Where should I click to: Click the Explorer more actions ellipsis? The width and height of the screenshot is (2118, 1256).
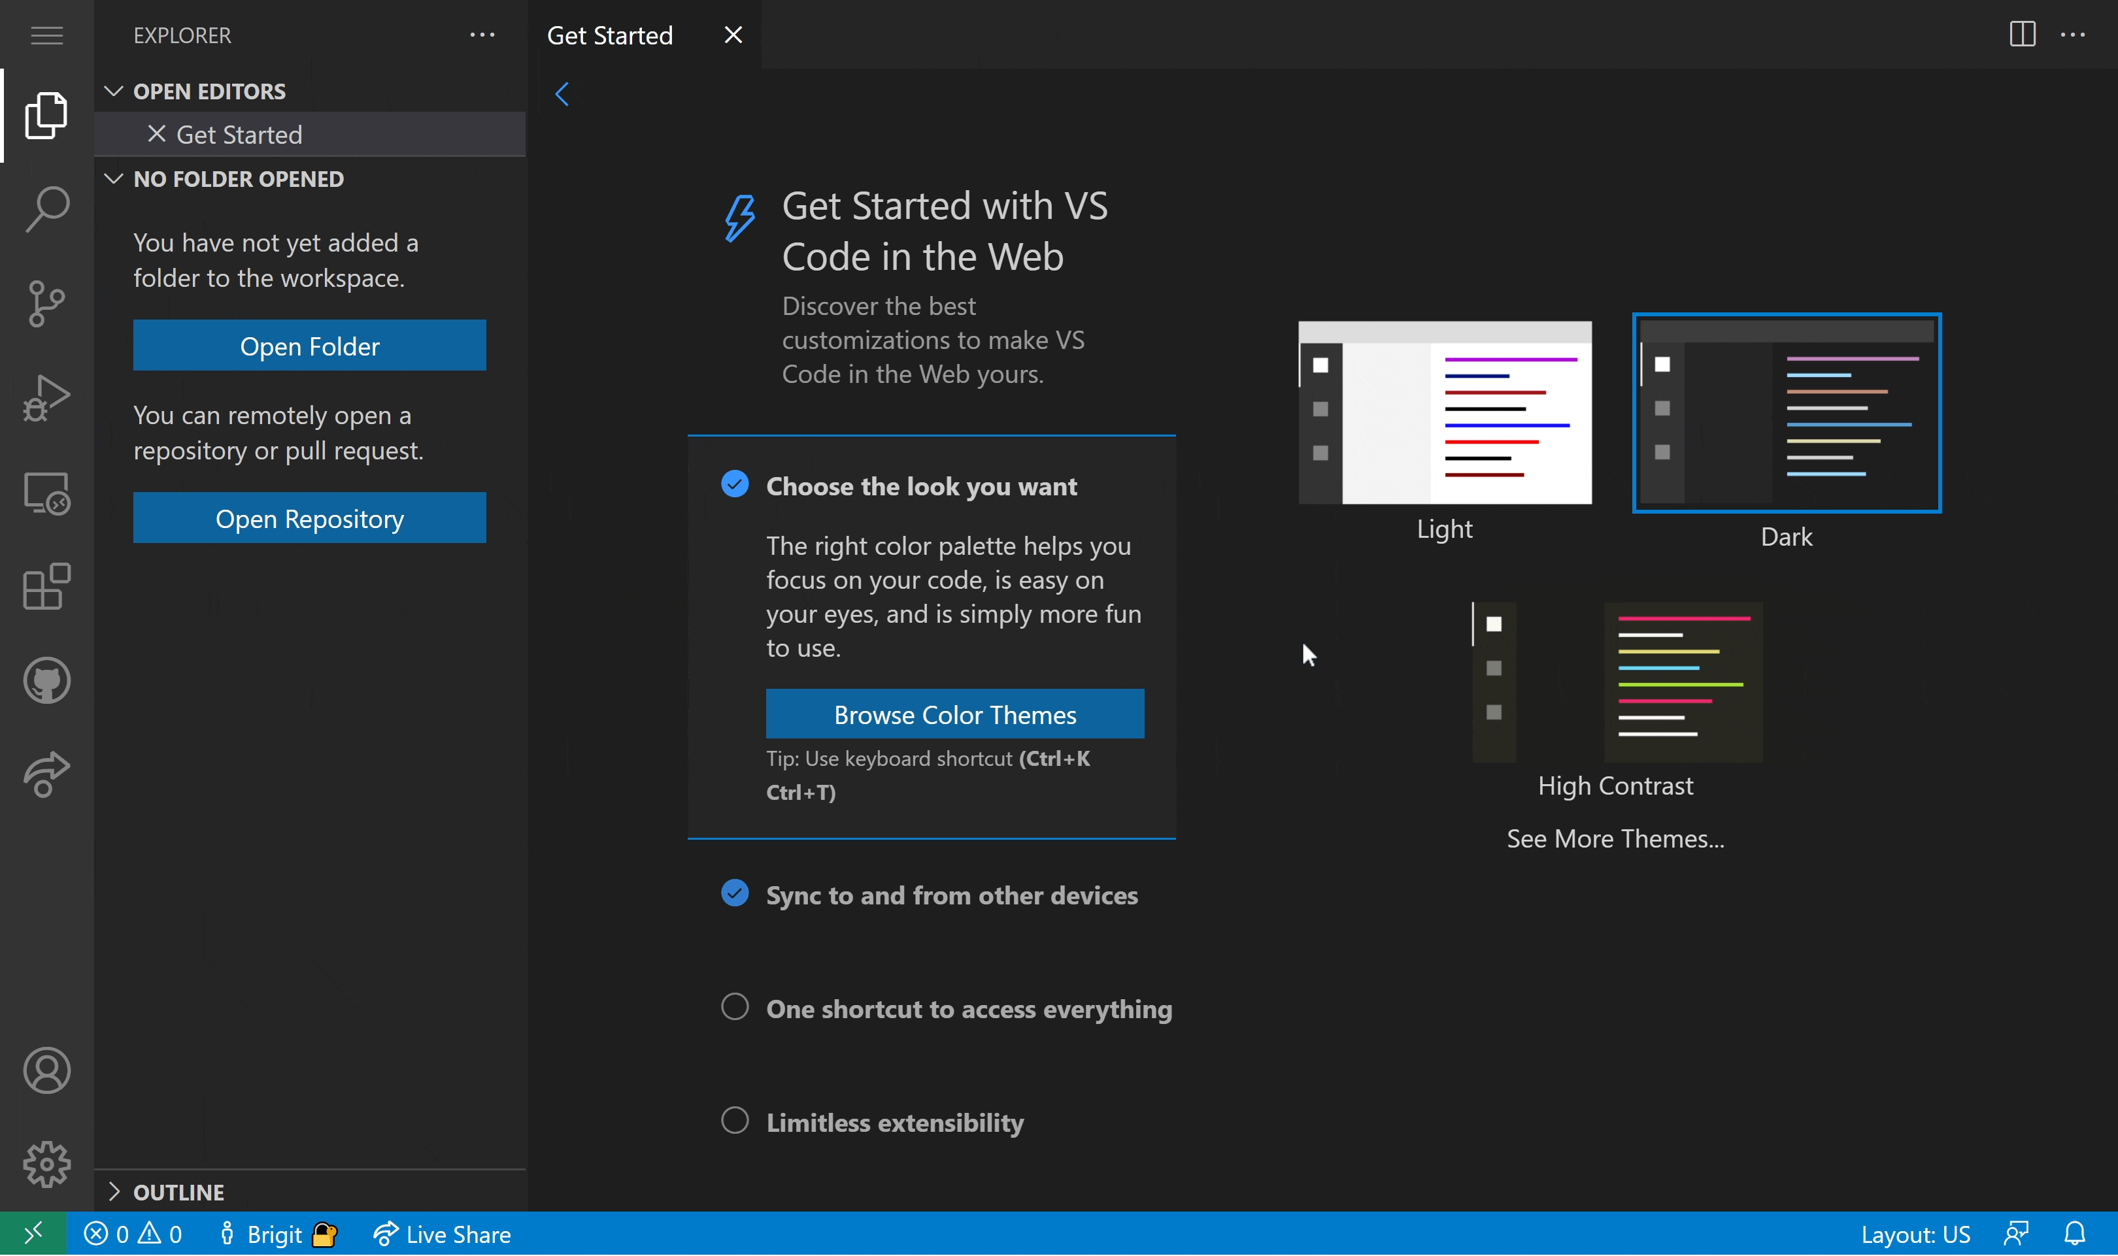tap(482, 35)
